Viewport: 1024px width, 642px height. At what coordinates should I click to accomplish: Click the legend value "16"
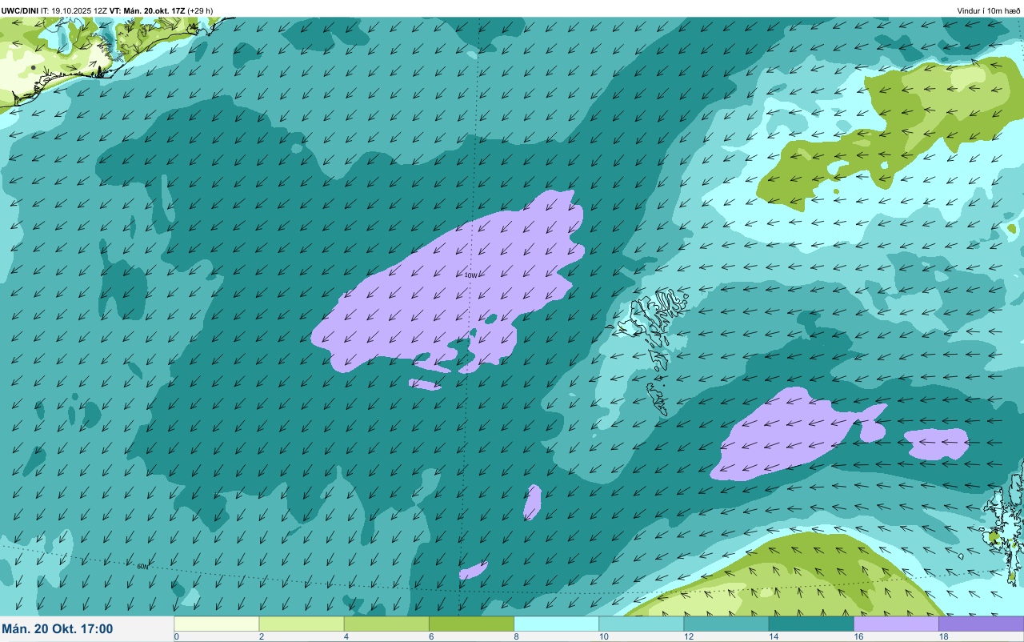click(x=858, y=637)
